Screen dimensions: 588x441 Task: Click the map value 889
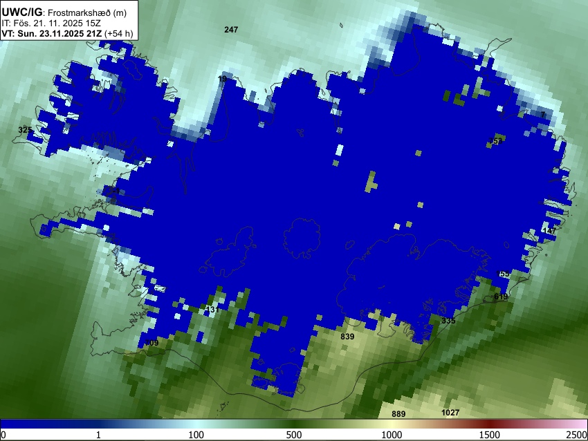pos(398,413)
